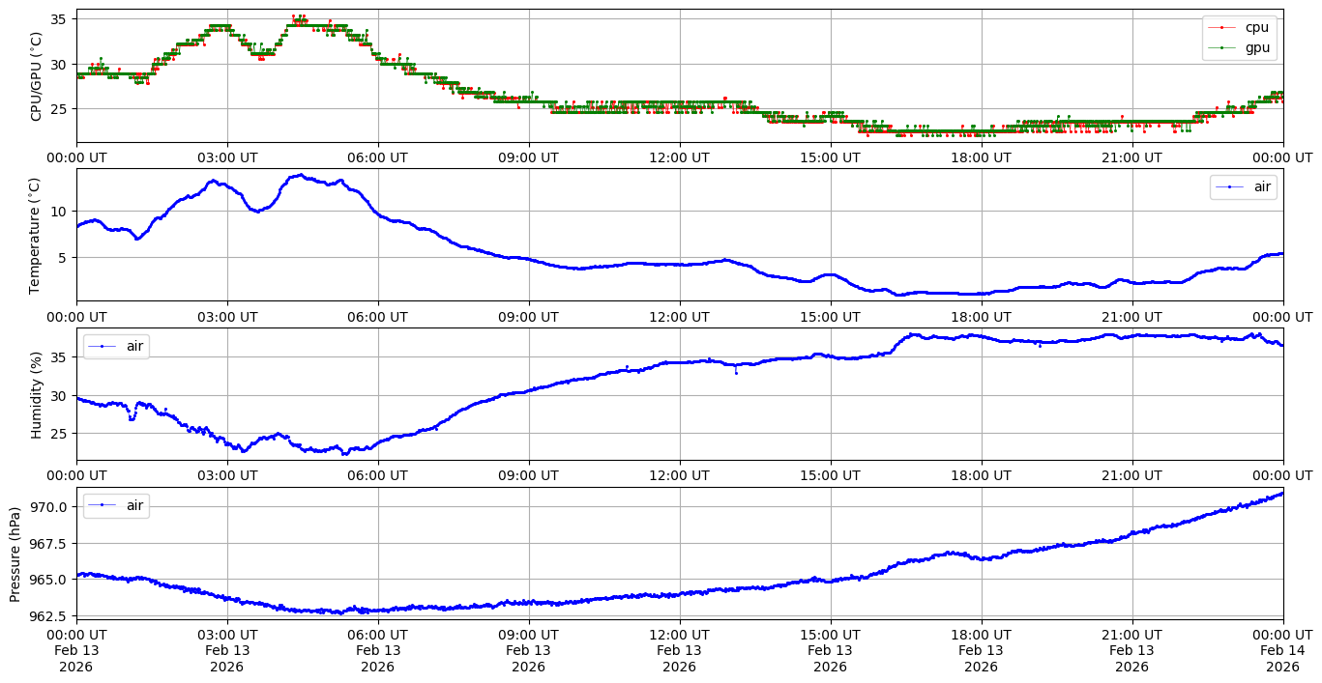Click the Pressure (hPa) y-axis label
The width and height of the screenshot is (1322, 683).
click(15, 554)
